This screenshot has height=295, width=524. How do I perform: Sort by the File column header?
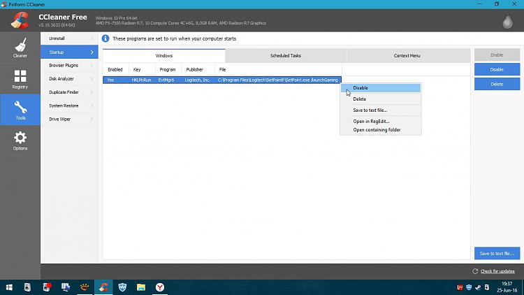tap(278, 70)
